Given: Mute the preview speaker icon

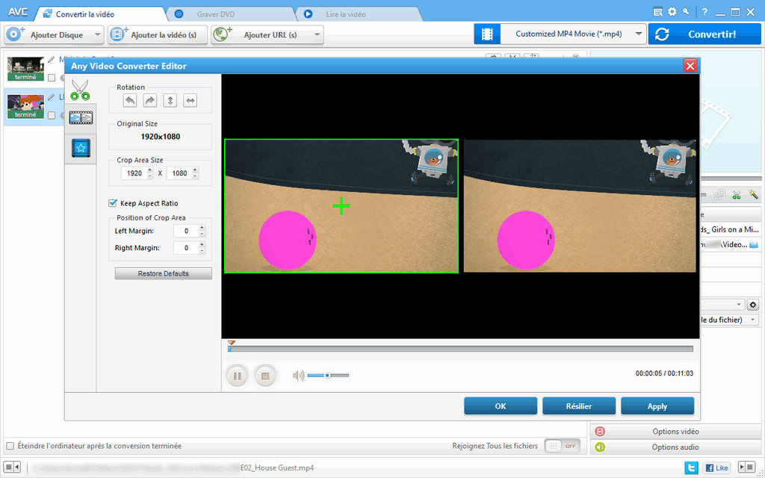Looking at the screenshot, I should tap(298, 375).
